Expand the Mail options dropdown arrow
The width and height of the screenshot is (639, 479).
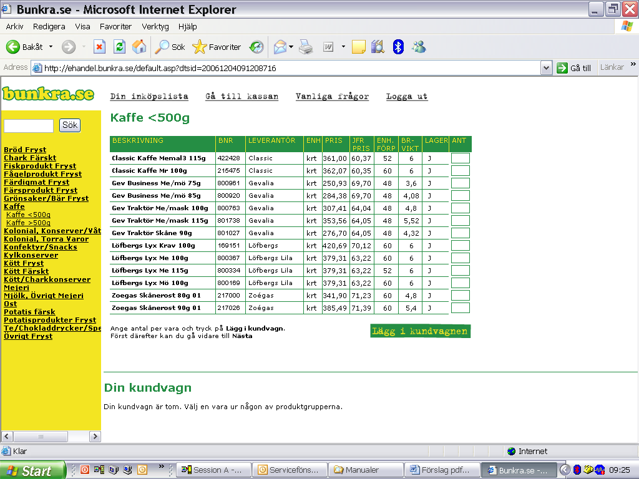click(x=291, y=47)
